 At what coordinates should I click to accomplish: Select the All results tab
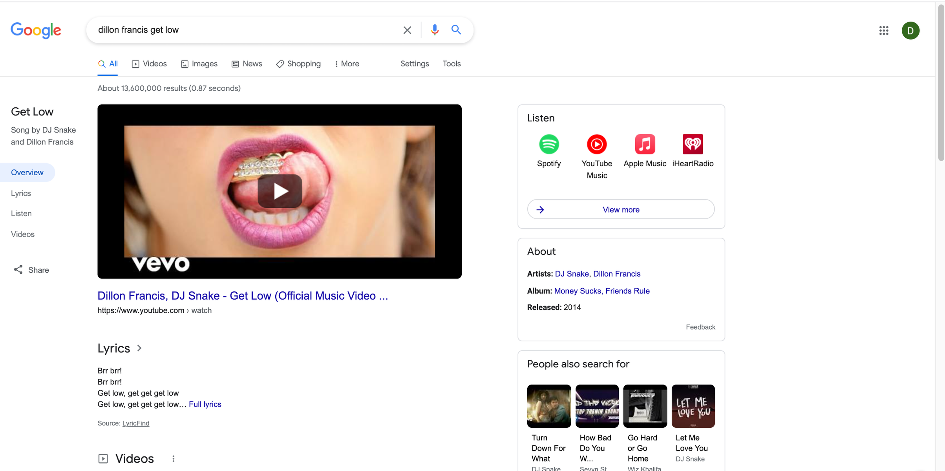point(108,64)
